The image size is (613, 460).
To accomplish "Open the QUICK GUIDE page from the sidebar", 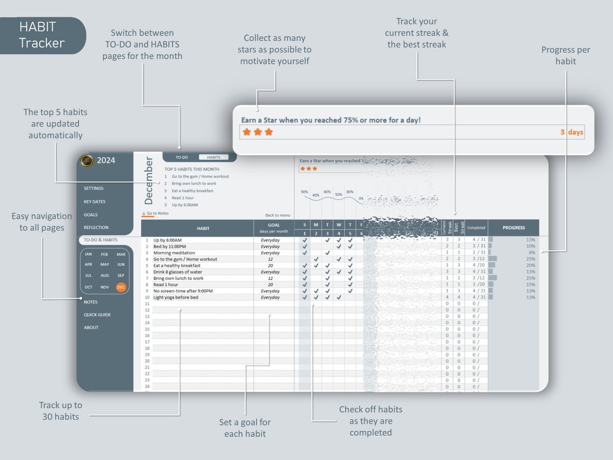I will (x=97, y=315).
